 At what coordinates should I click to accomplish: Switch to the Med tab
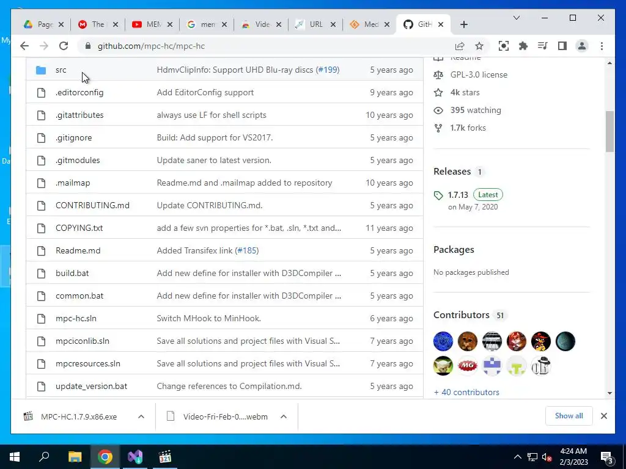370,24
